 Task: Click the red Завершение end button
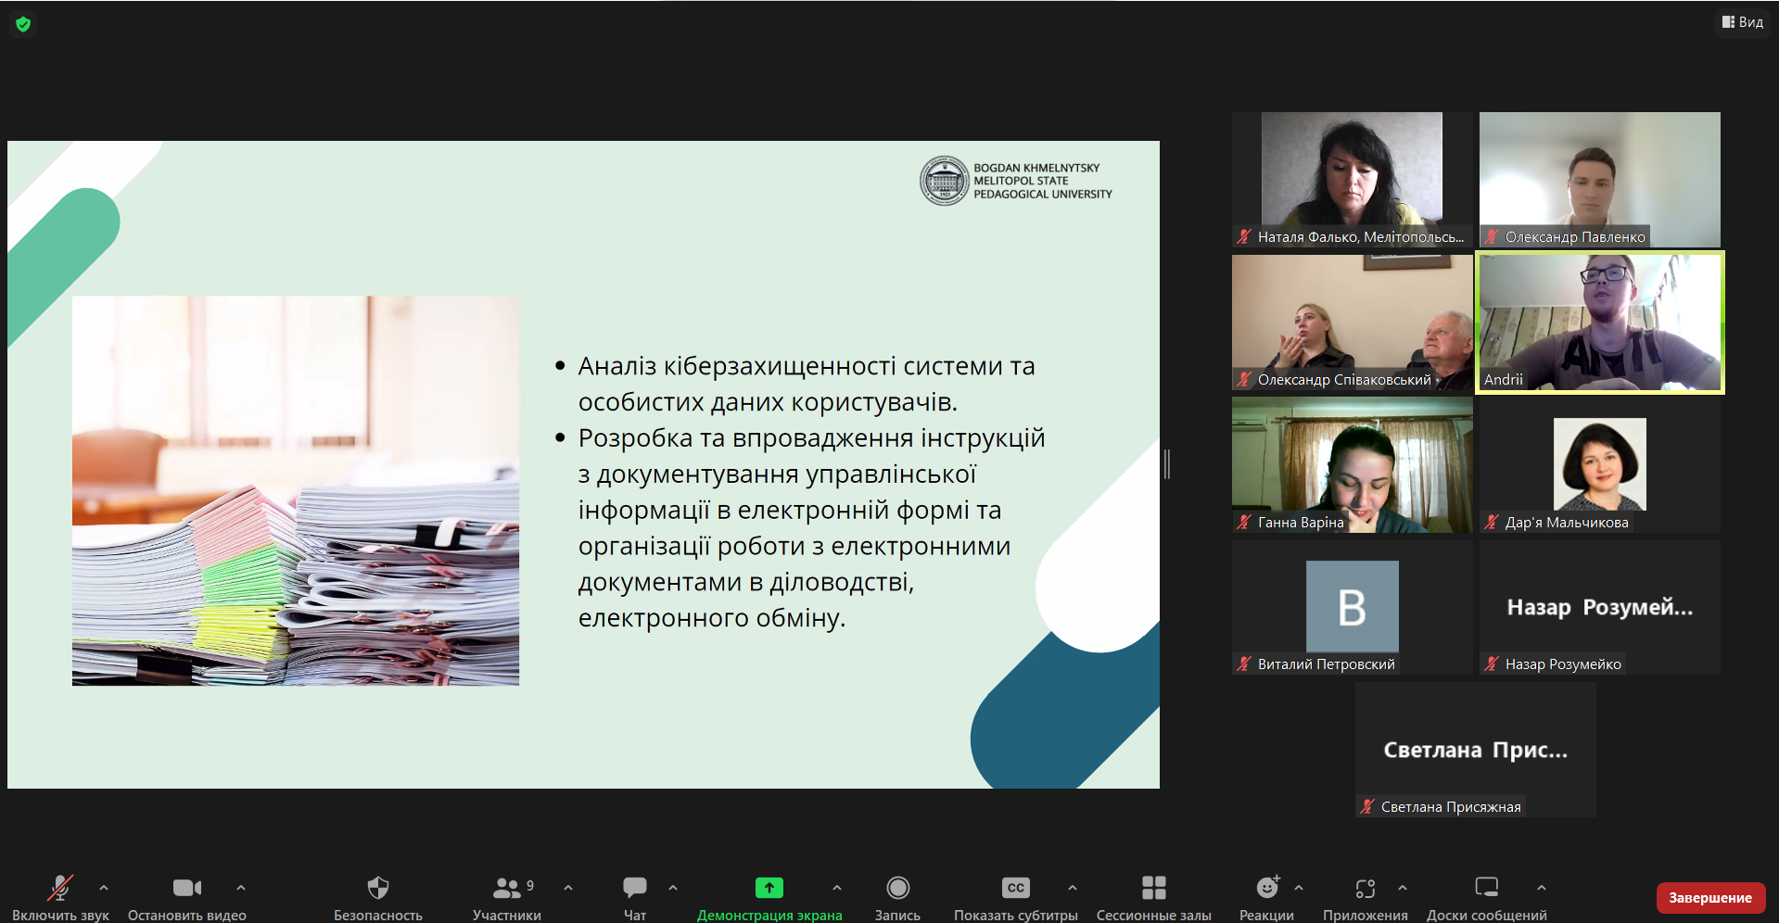point(1709,897)
